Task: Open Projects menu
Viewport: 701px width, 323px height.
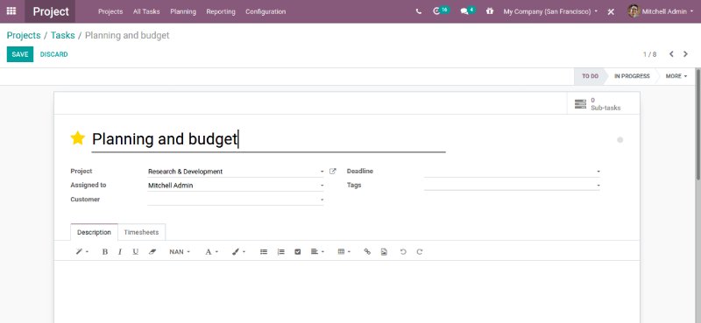Action: (x=110, y=11)
